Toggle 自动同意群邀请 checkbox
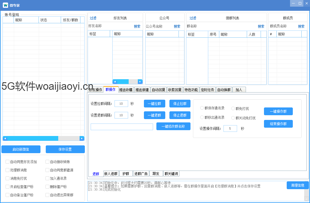This screenshot has width=310, height=203. [47, 170]
